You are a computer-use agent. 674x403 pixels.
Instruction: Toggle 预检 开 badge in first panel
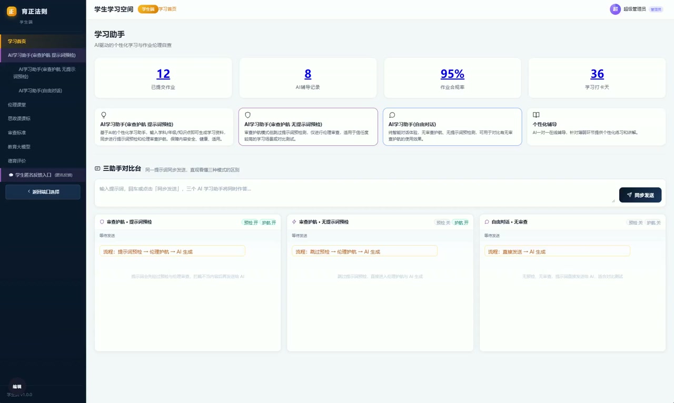pos(251,223)
